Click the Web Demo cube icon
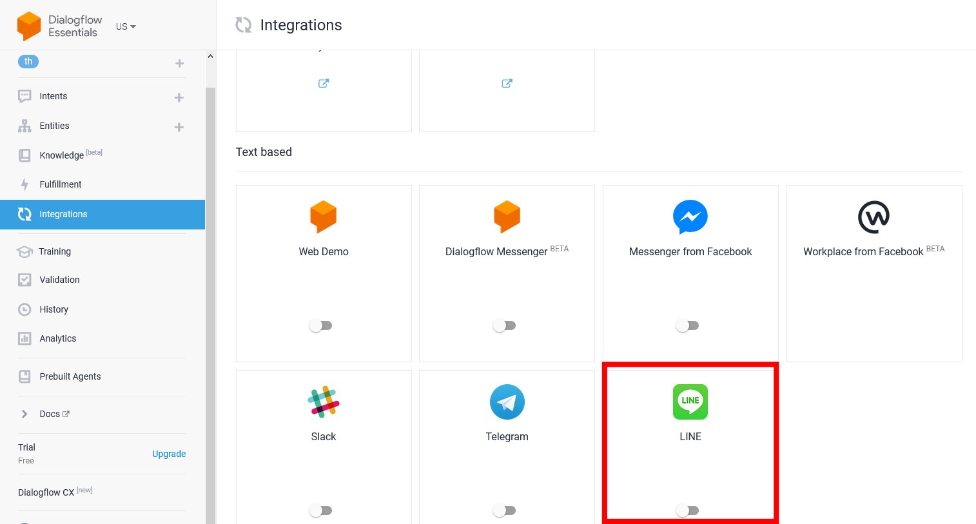976x524 pixels. (324, 217)
